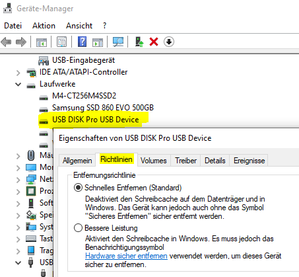Viewport: 299px width, 277px height.
Task: Click the Samsung SSD 860 EVO drive icon
Action: 44,109
